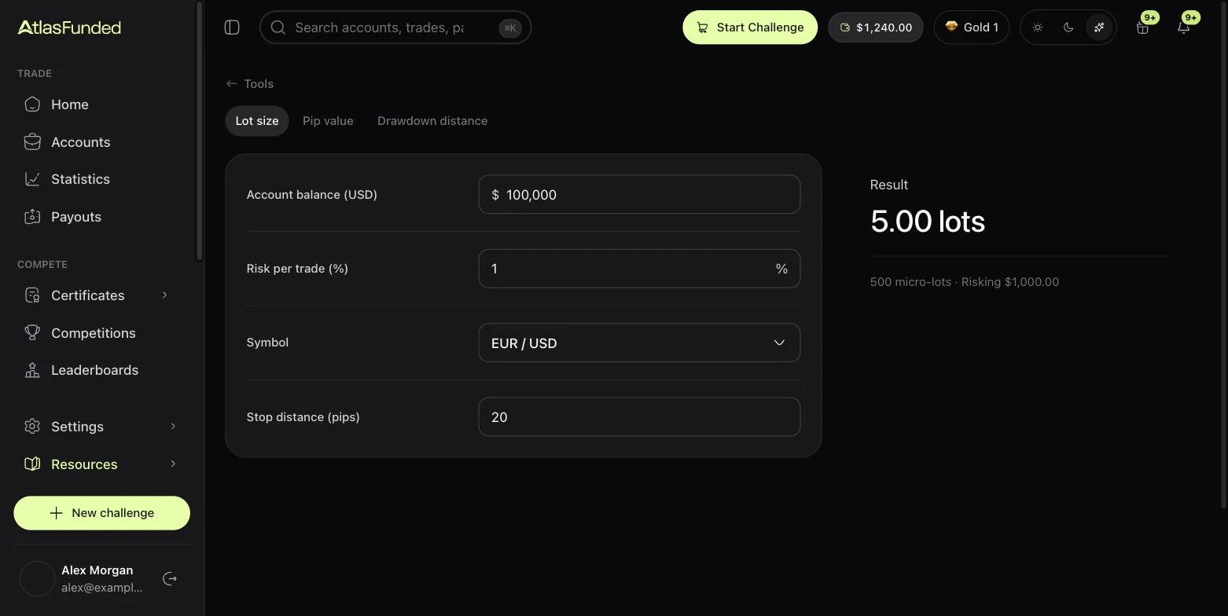Open the Symbol EUR / USD dropdown

point(639,343)
